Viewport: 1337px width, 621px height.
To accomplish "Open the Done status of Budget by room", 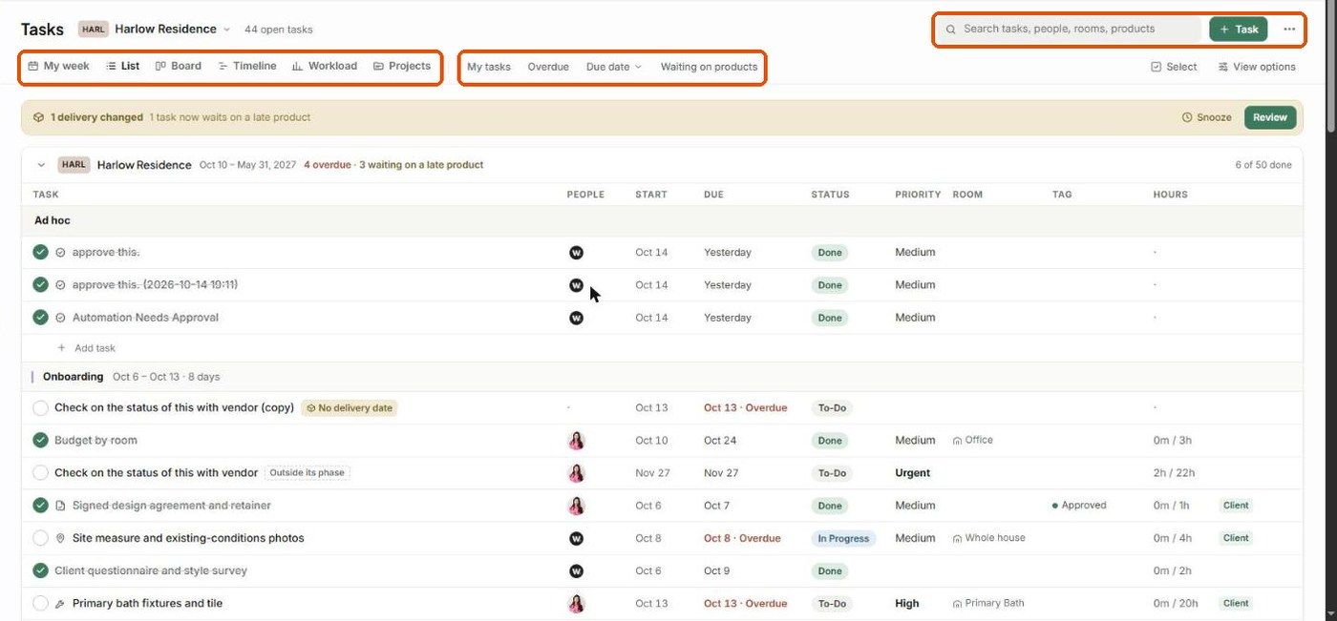I will [830, 441].
